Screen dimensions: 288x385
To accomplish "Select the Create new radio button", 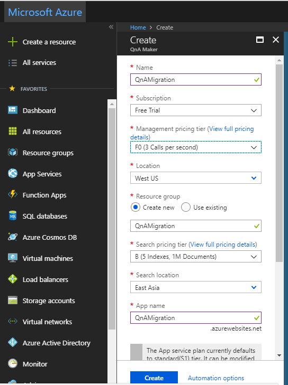I will pos(136,207).
